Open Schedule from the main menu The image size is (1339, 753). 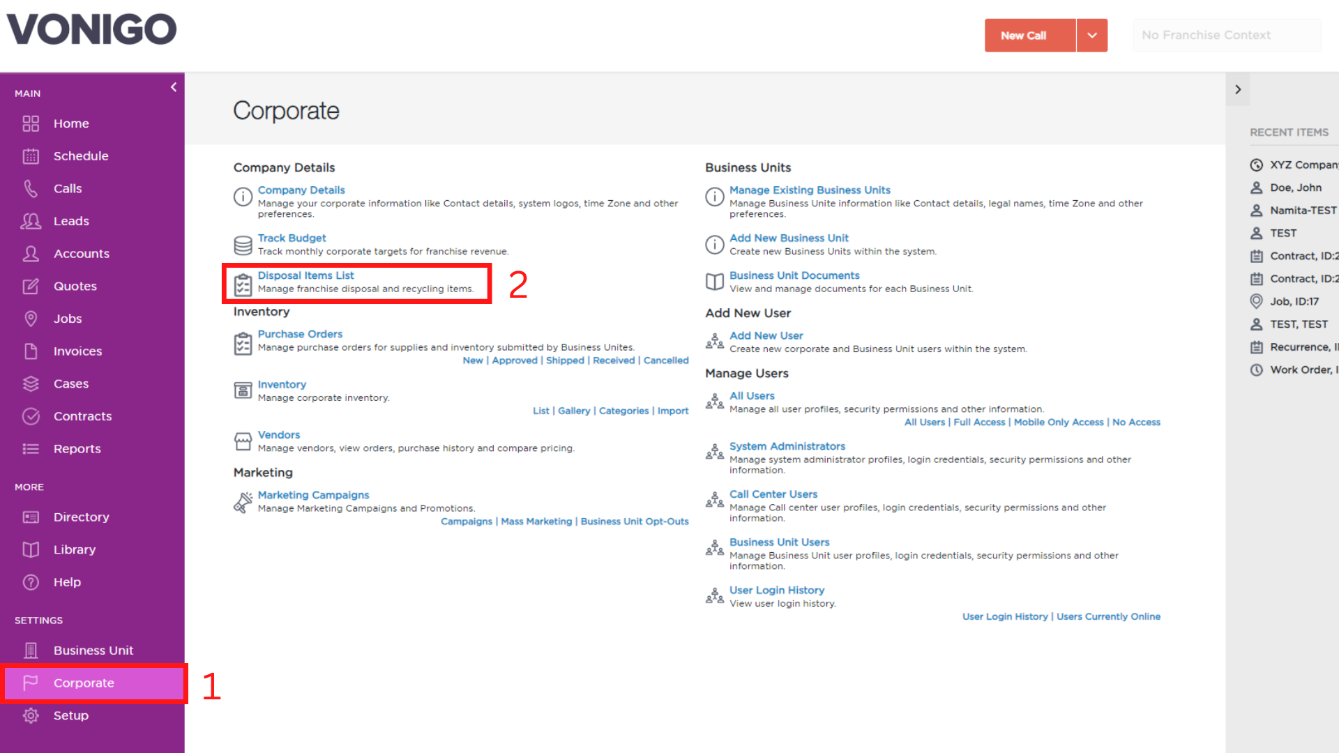(x=81, y=156)
